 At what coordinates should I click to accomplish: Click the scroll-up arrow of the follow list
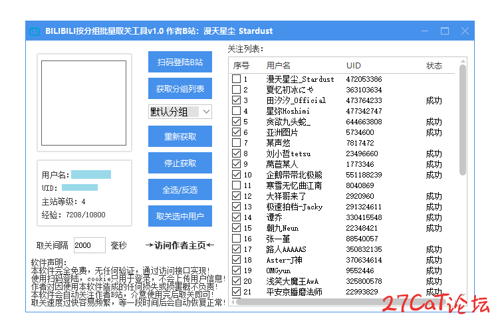coord(463,61)
